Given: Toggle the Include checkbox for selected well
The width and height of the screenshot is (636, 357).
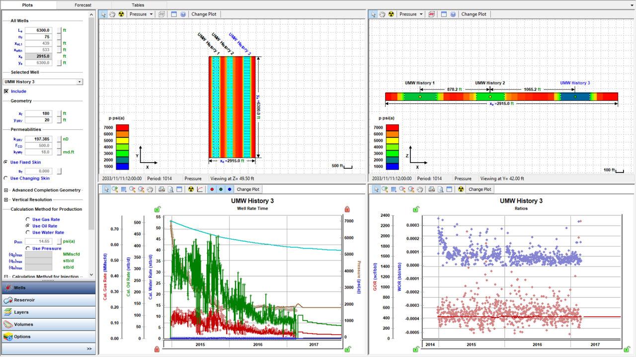Looking at the screenshot, I should pos(6,91).
